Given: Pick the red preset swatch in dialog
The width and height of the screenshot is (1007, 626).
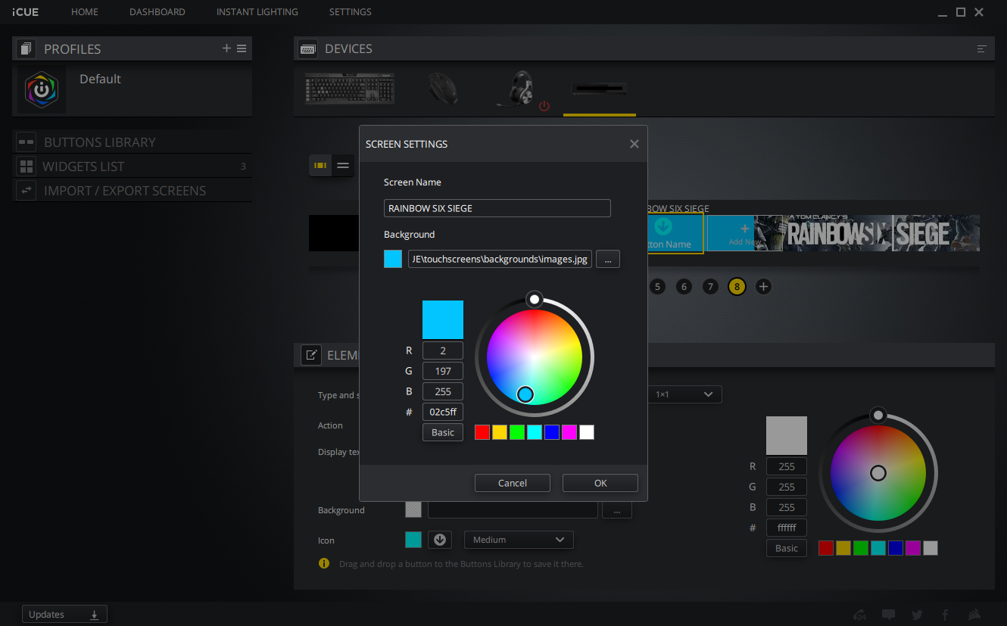Looking at the screenshot, I should point(482,432).
